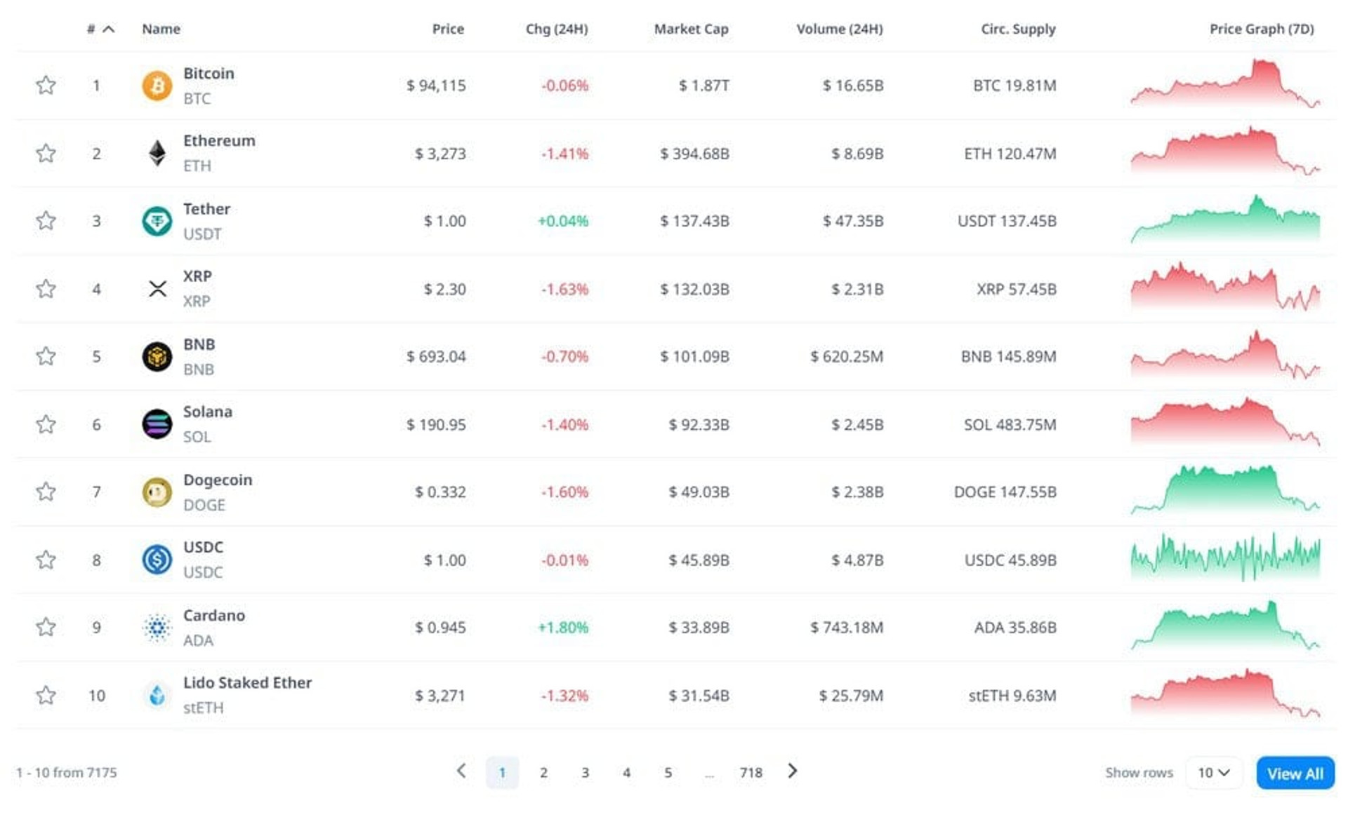Image resolution: width=1348 pixels, height=817 pixels.
Task: Star Cardano in the list
Action: click(46, 626)
